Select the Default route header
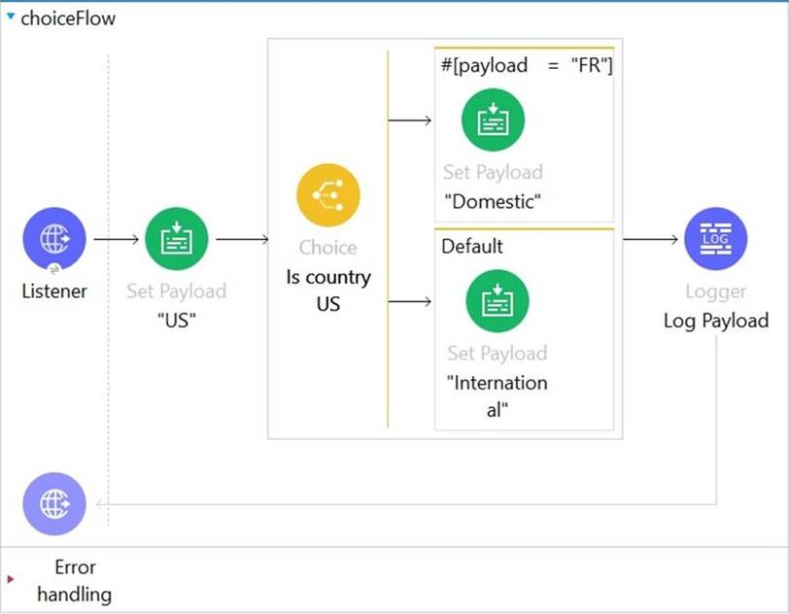Viewport: 789px width, 614px height. click(x=472, y=247)
